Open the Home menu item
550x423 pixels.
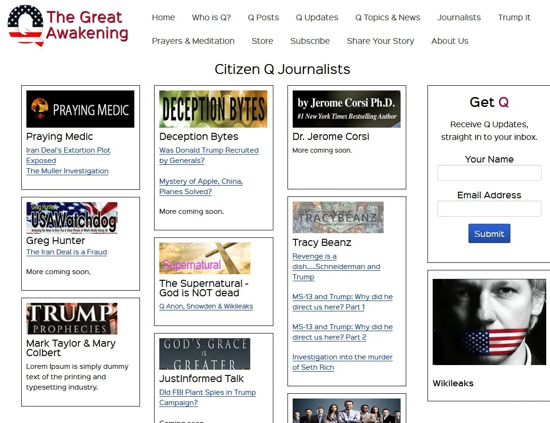(163, 17)
